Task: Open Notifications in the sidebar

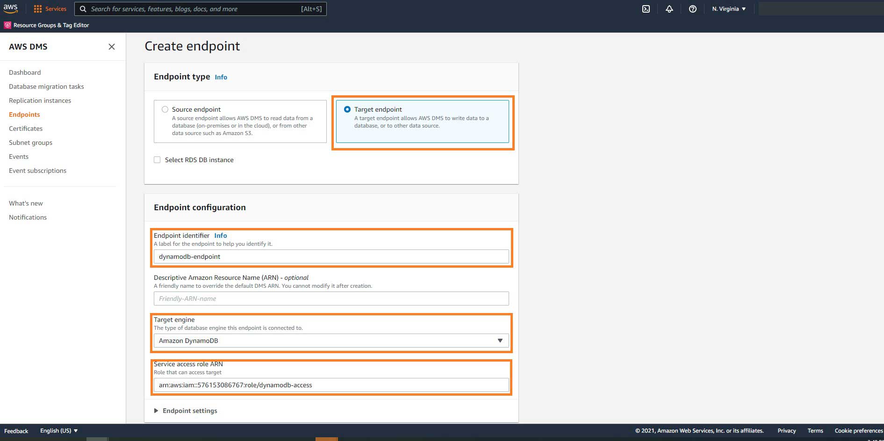Action: [x=28, y=217]
